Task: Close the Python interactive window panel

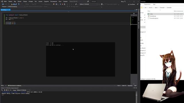Action: pos(136,88)
